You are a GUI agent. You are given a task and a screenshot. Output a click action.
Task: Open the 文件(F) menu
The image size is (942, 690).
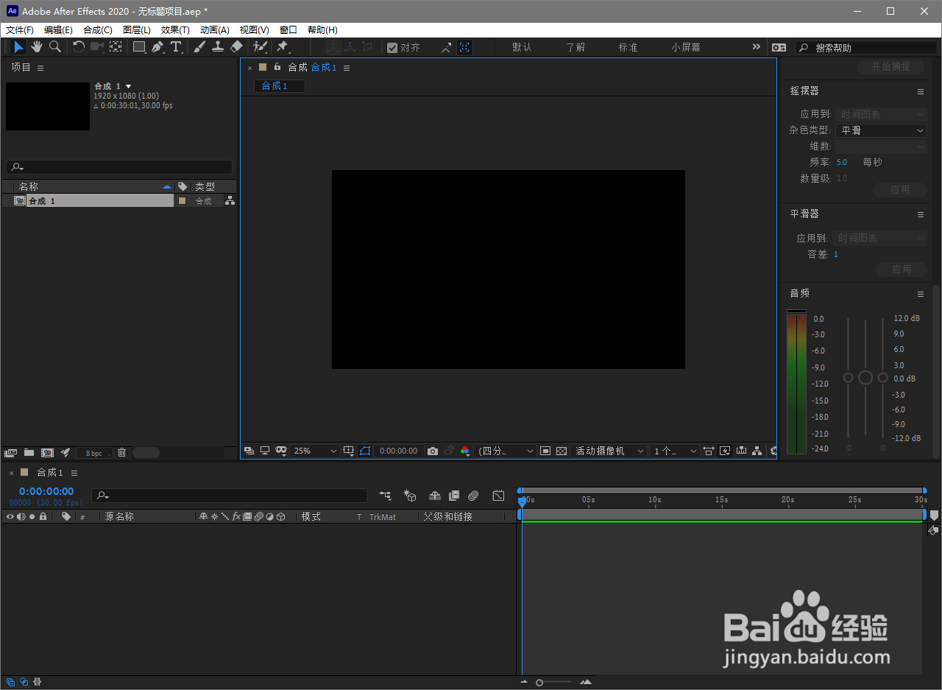tap(20, 30)
